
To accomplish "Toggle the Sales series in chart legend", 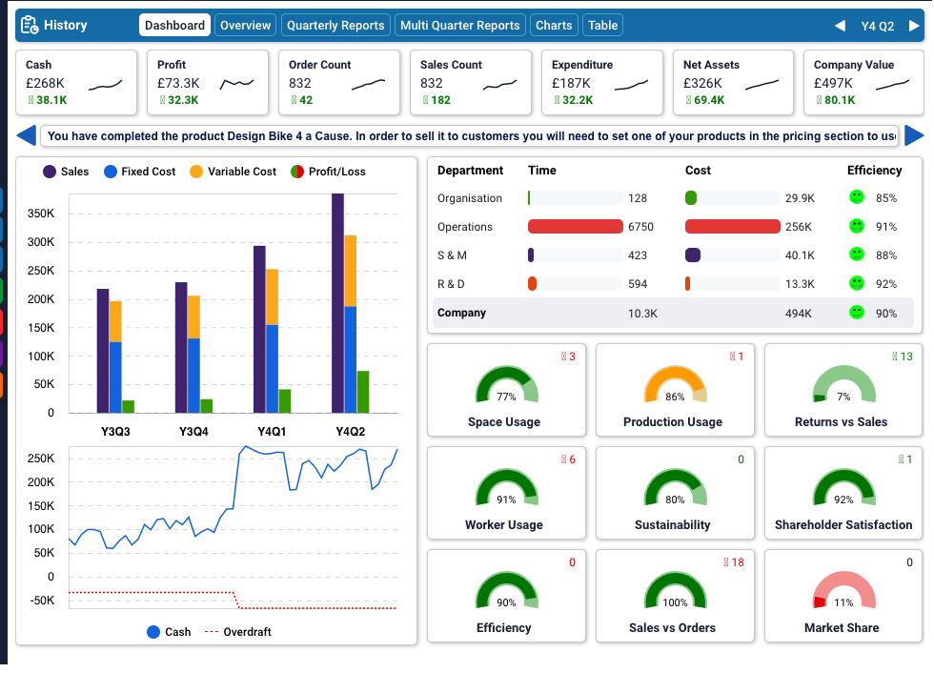I will [65, 172].
